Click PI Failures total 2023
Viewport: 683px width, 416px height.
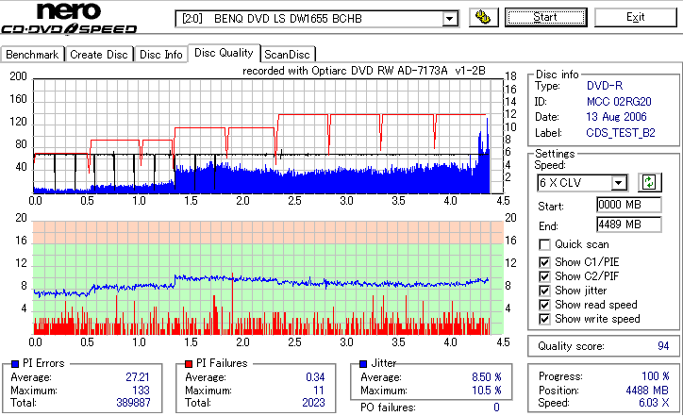[313, 403]
